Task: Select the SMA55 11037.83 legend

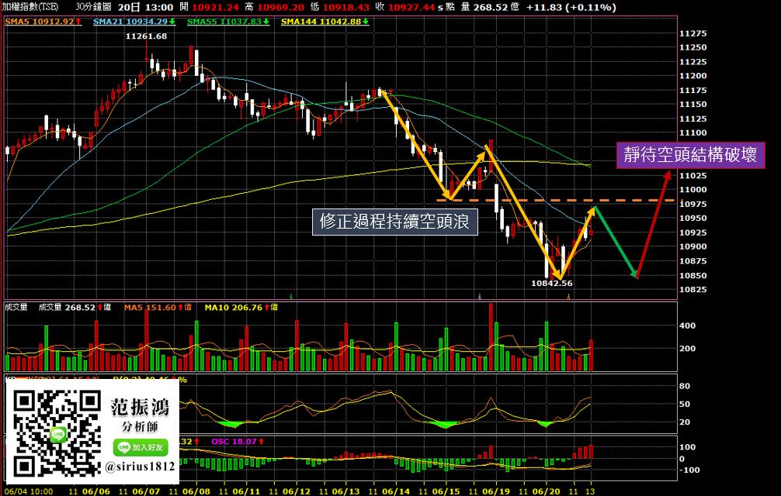Action: click(x=228, y=22)
